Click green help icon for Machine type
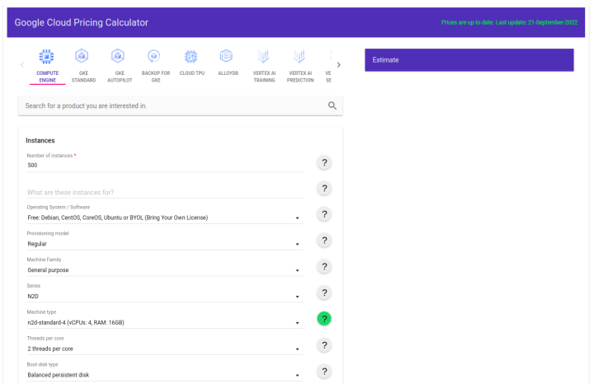 point(324,319)
